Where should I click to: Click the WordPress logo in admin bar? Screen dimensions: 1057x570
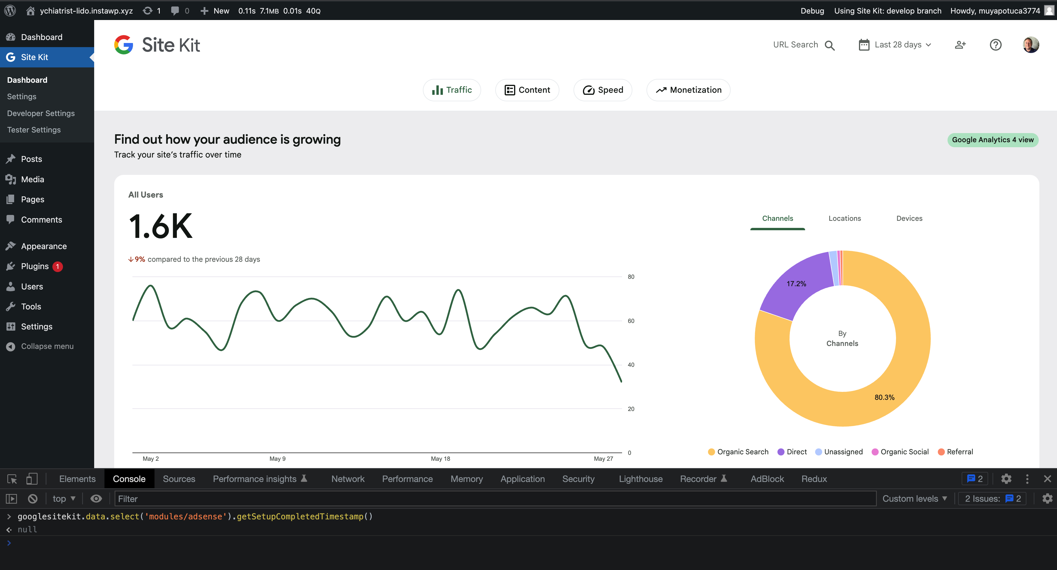[x=10, y=10]
